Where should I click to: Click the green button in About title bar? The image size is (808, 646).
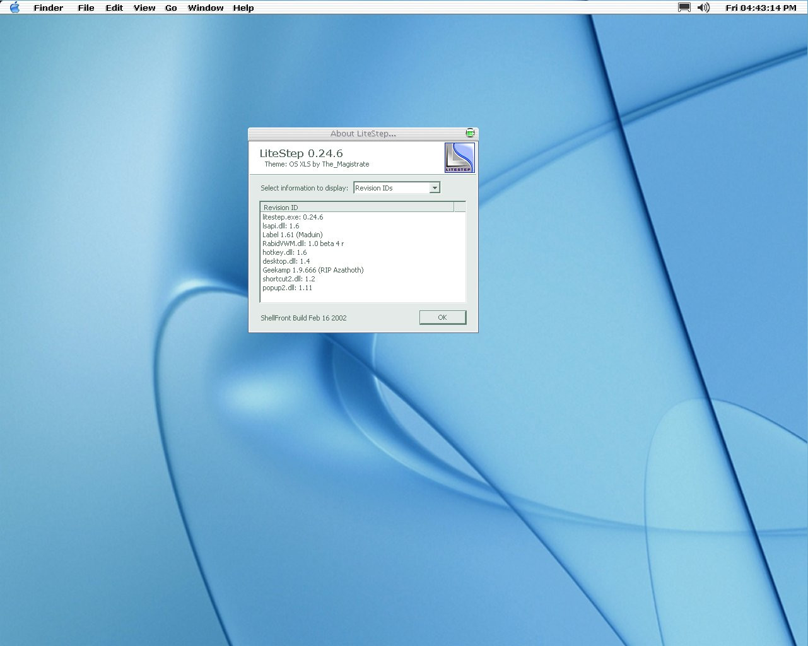[470, 133]
